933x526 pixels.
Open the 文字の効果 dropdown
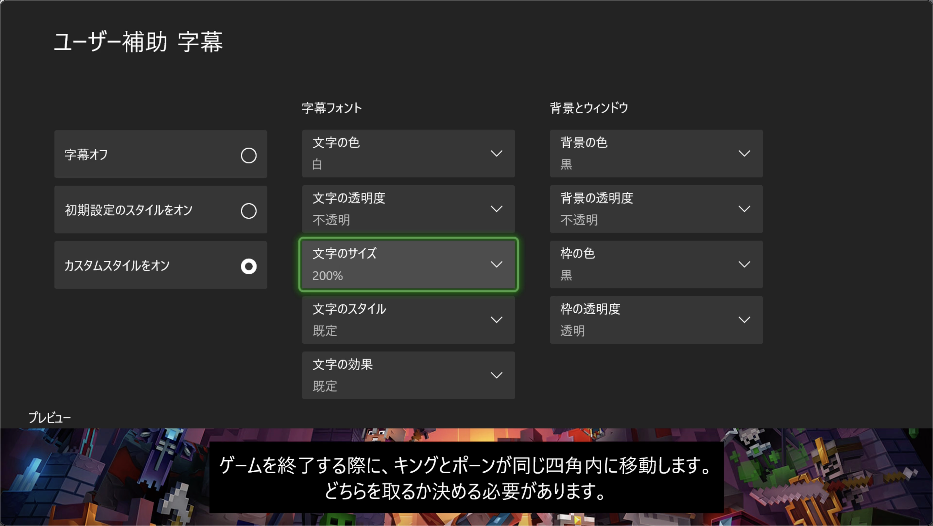pyautogui.click(x=409, y=375)
